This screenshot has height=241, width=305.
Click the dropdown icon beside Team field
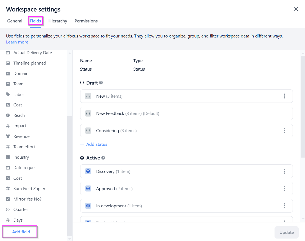[x=8, y=84]
